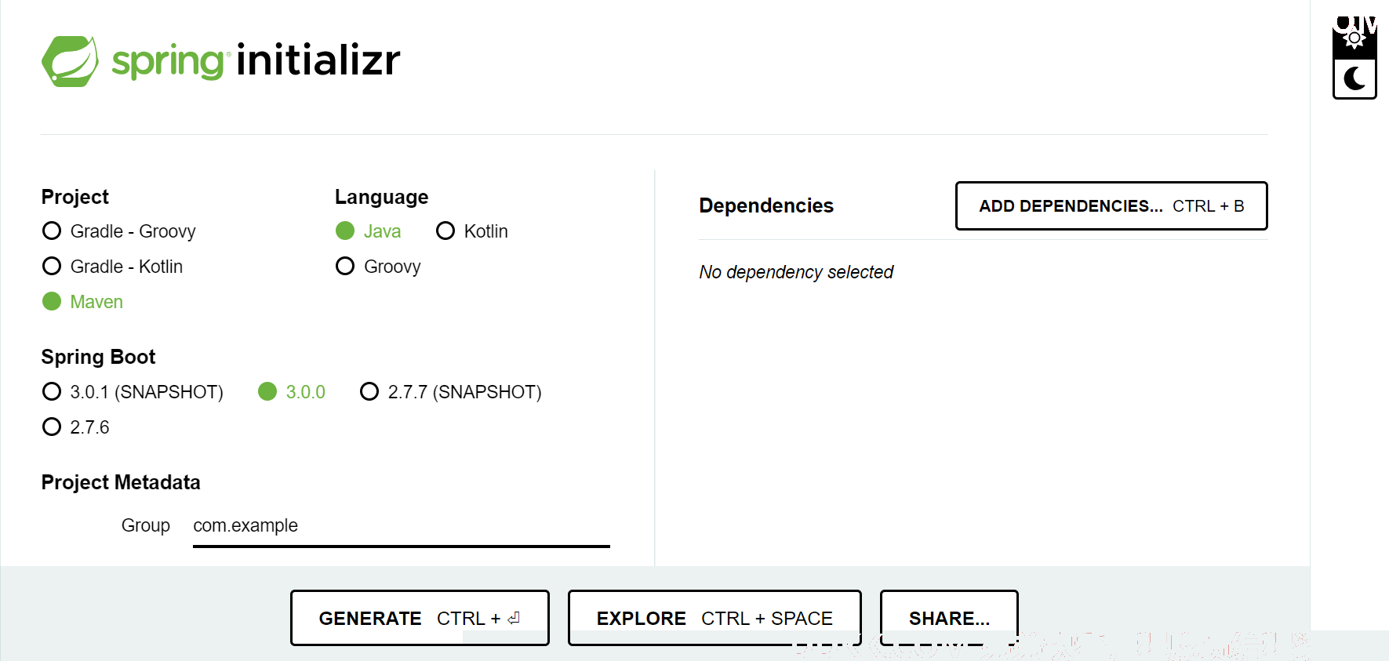This screenshot has height=661, width=1389.
Task: Click the Dependencies section heading
Action: pyautogui.click(x=766, y=205)
